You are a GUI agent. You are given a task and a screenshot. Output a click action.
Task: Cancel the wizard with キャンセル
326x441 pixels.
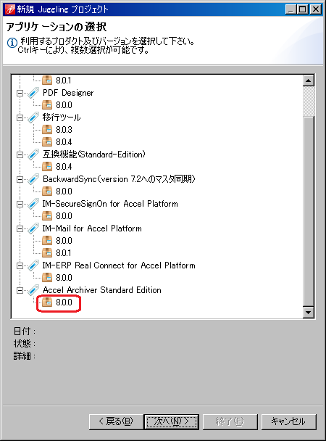coord(288,421)
